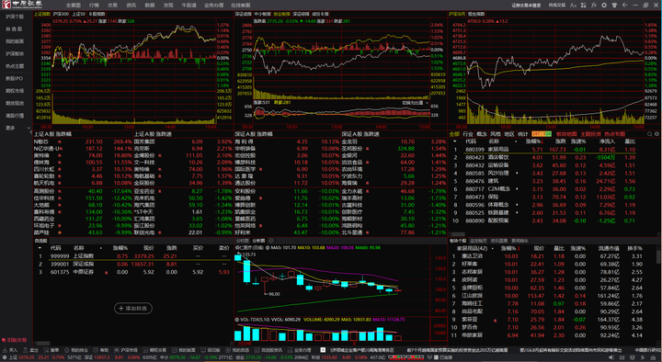Select 新股IPO in left sidebar
Screen dimensions: 662x362
pyautogui.click(x=14, y=78)
